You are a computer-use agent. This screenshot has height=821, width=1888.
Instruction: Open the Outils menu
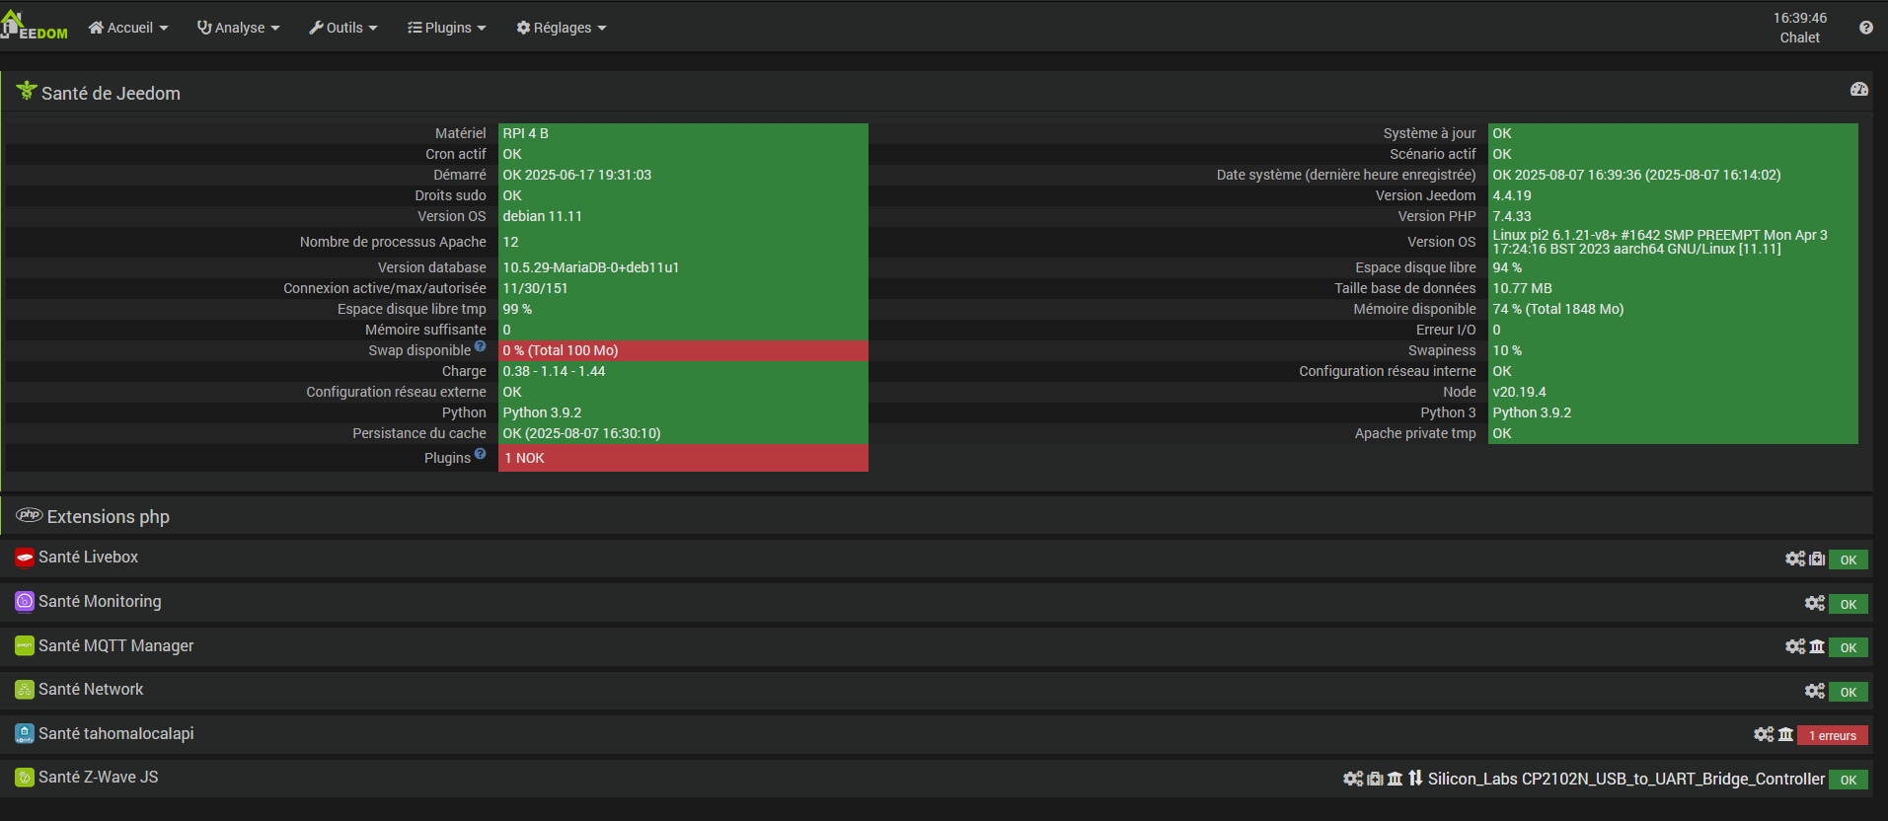[343, 28]
